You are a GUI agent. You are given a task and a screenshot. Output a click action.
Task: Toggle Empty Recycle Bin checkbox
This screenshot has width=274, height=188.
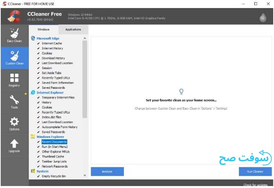click(38, 176)
